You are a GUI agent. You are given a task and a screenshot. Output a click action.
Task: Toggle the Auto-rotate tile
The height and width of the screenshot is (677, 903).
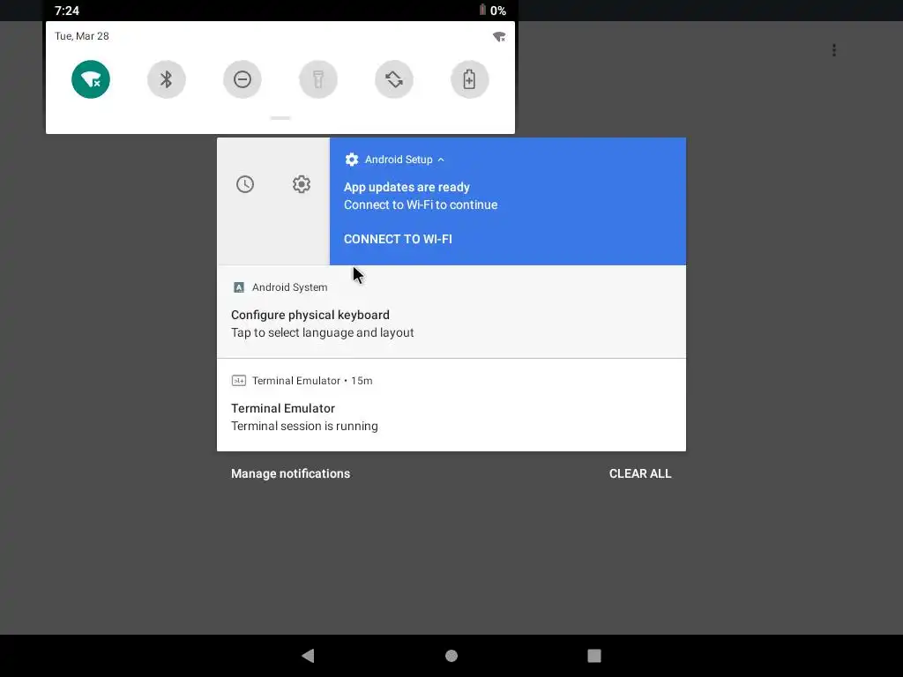pos(394,79)
